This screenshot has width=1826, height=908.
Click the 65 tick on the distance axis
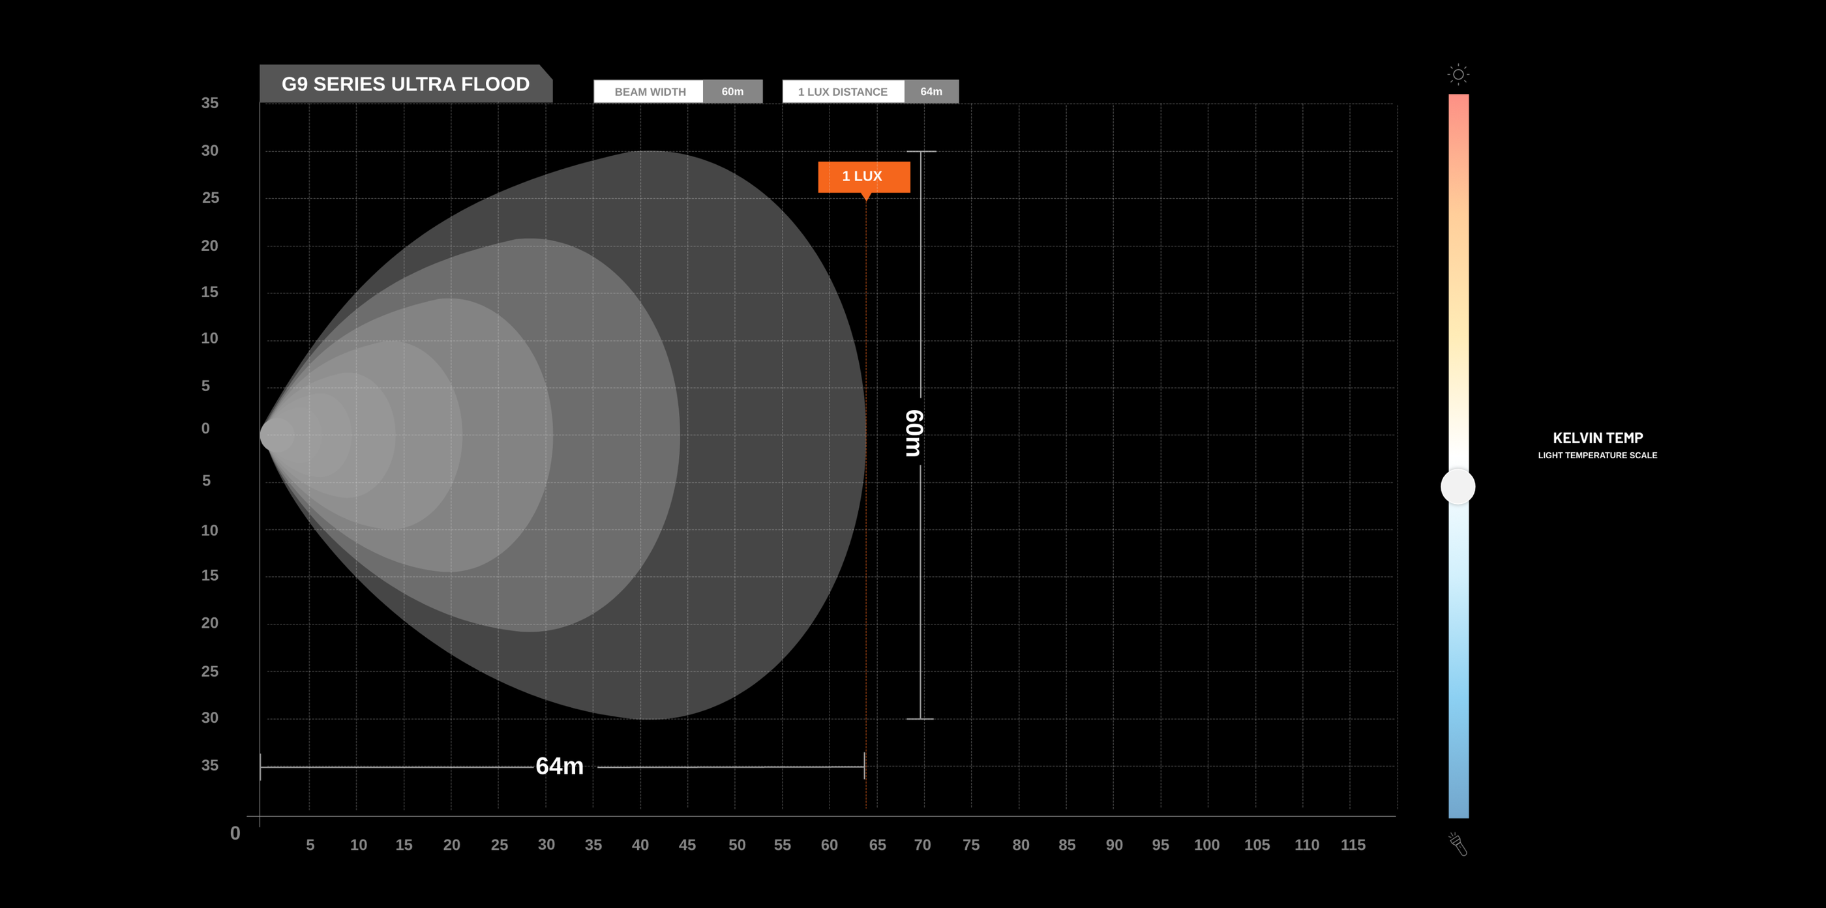click(877, 845)
